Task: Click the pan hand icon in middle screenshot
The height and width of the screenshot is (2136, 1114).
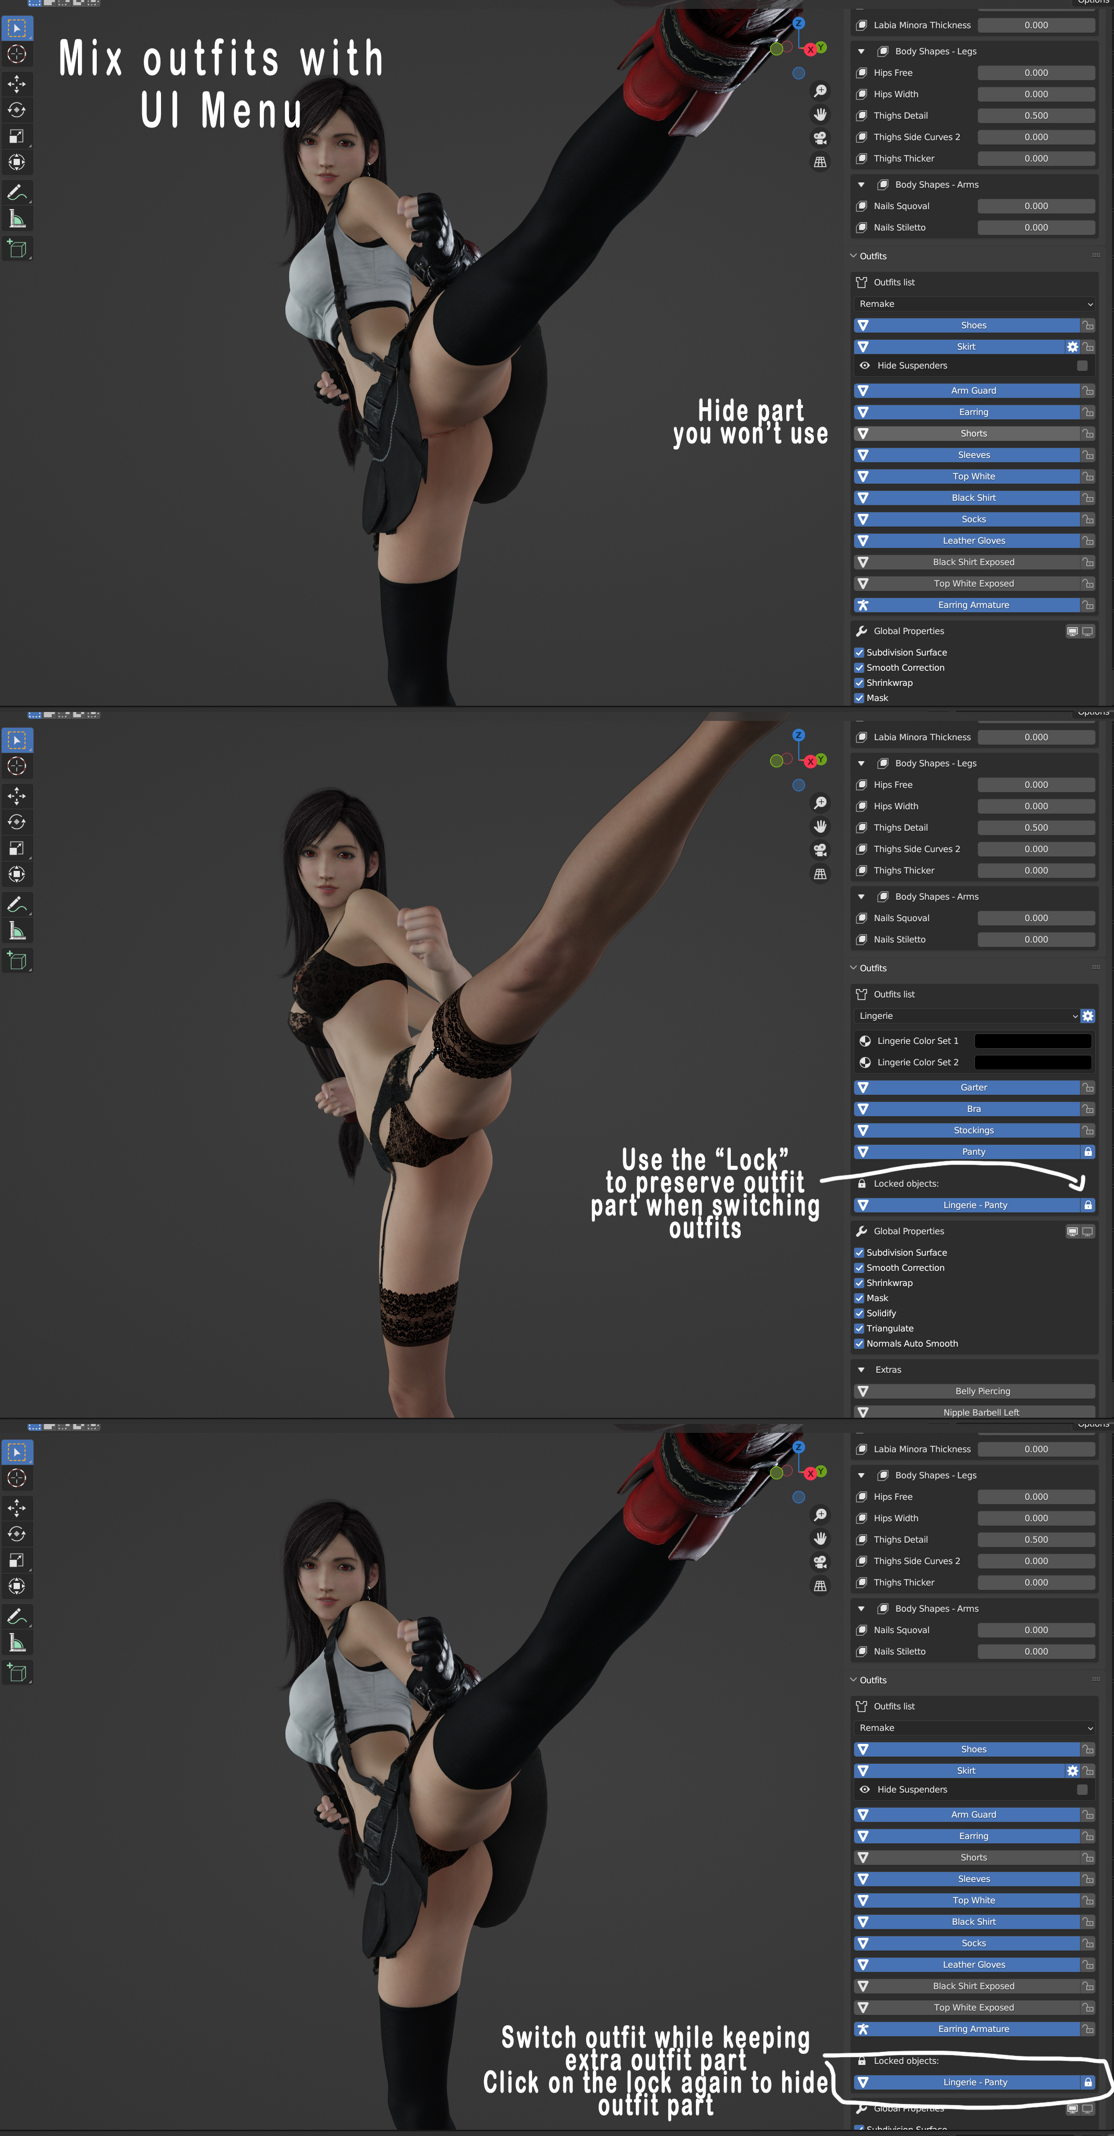Action: [820, 826]
